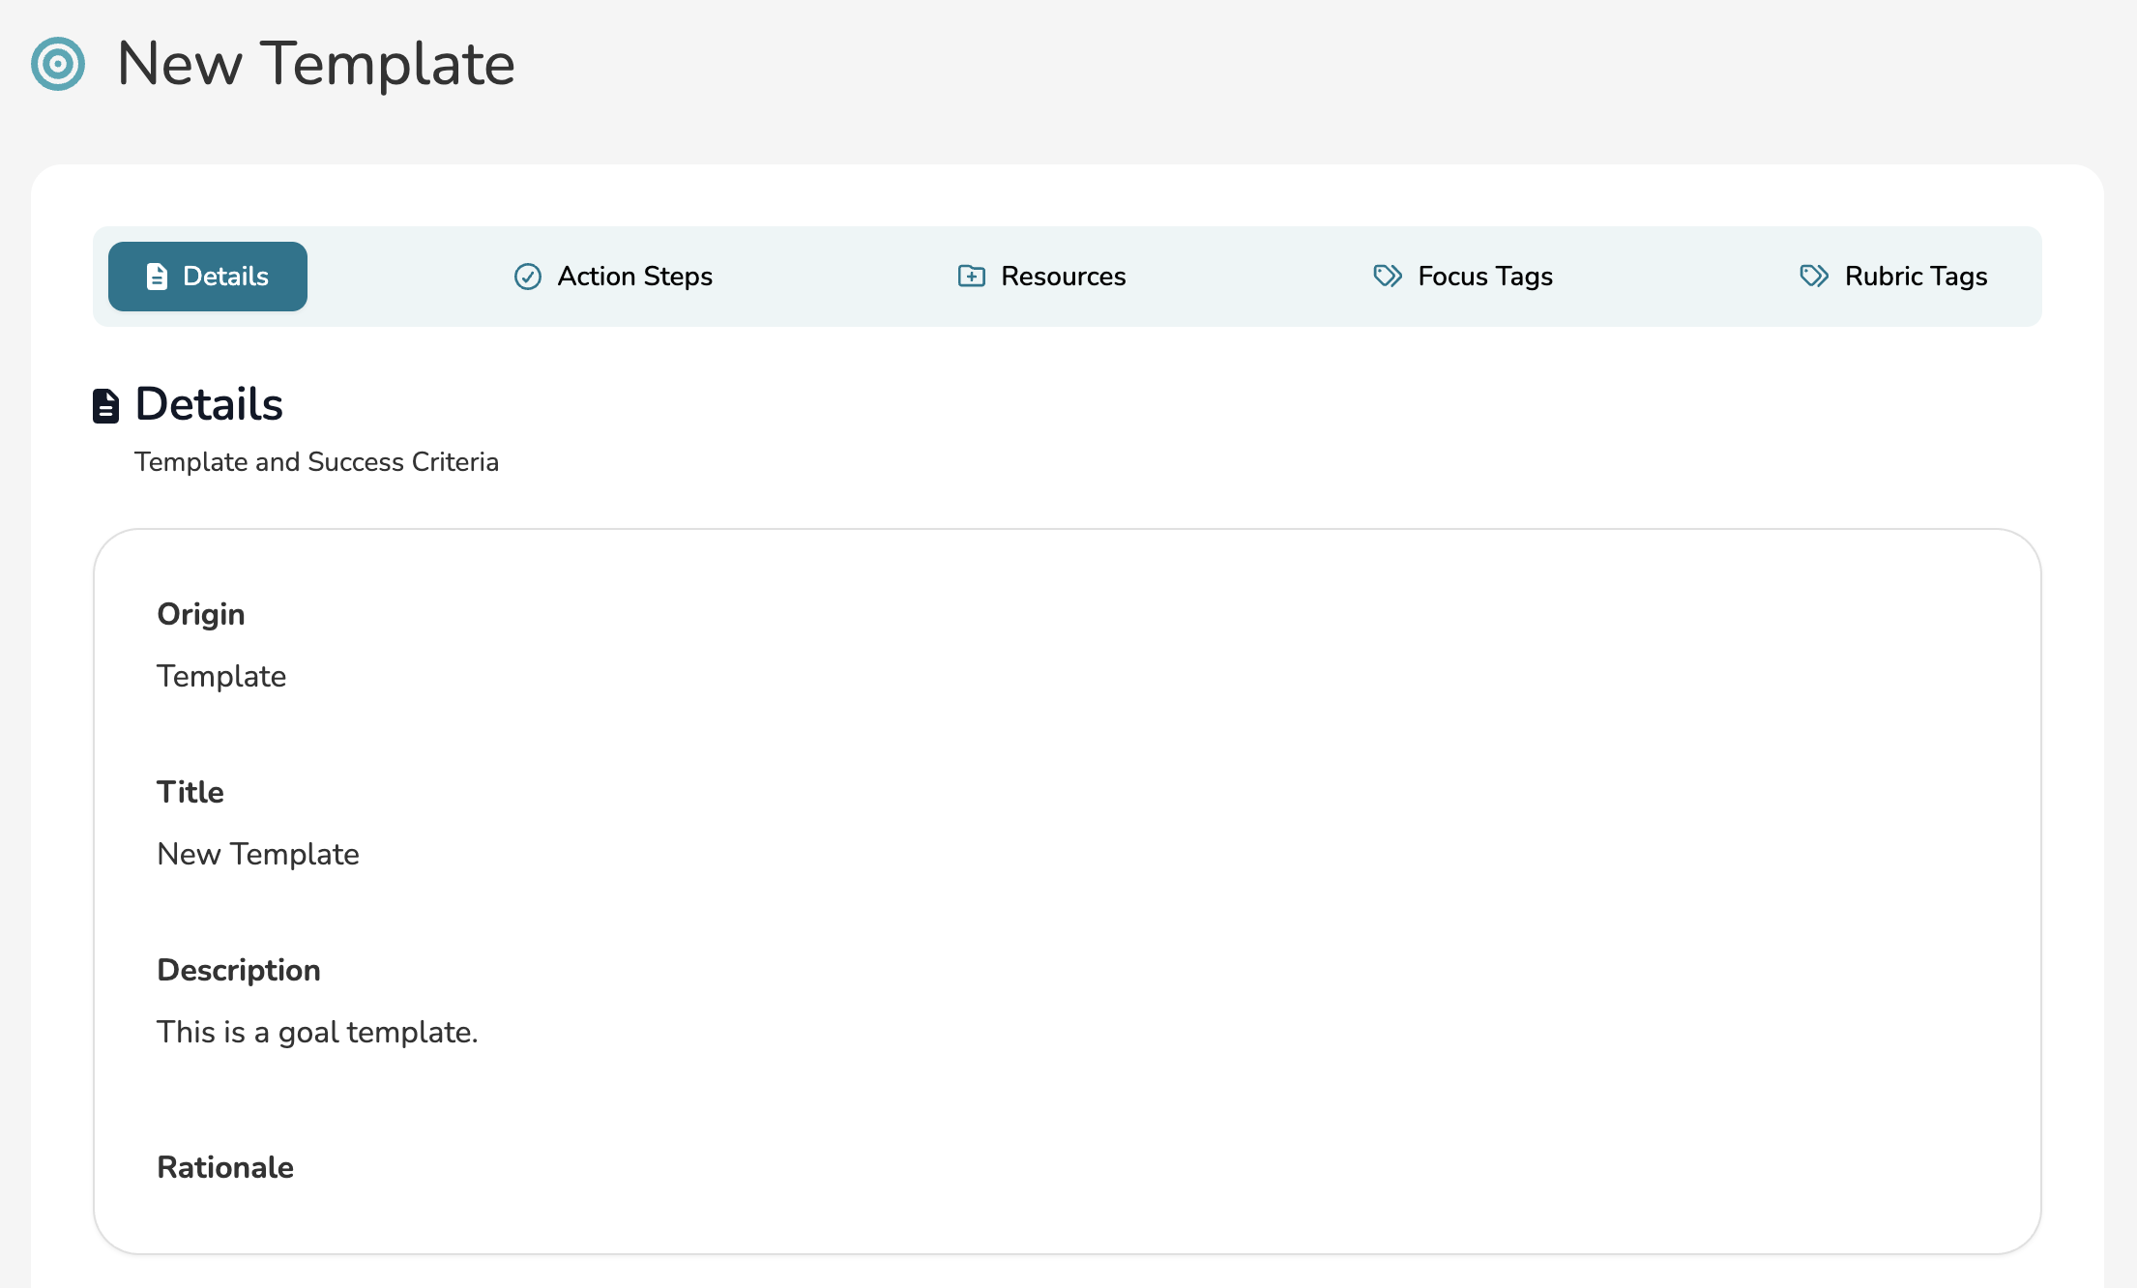The image size is (2137, 1288).
Task: Click the Rationale field label
Action: [225, 1167]
